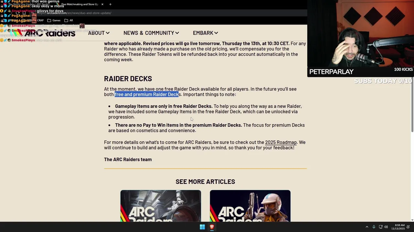Show hidden system tray icons
This screenshot has width=414, height=232.
(367, 227)
